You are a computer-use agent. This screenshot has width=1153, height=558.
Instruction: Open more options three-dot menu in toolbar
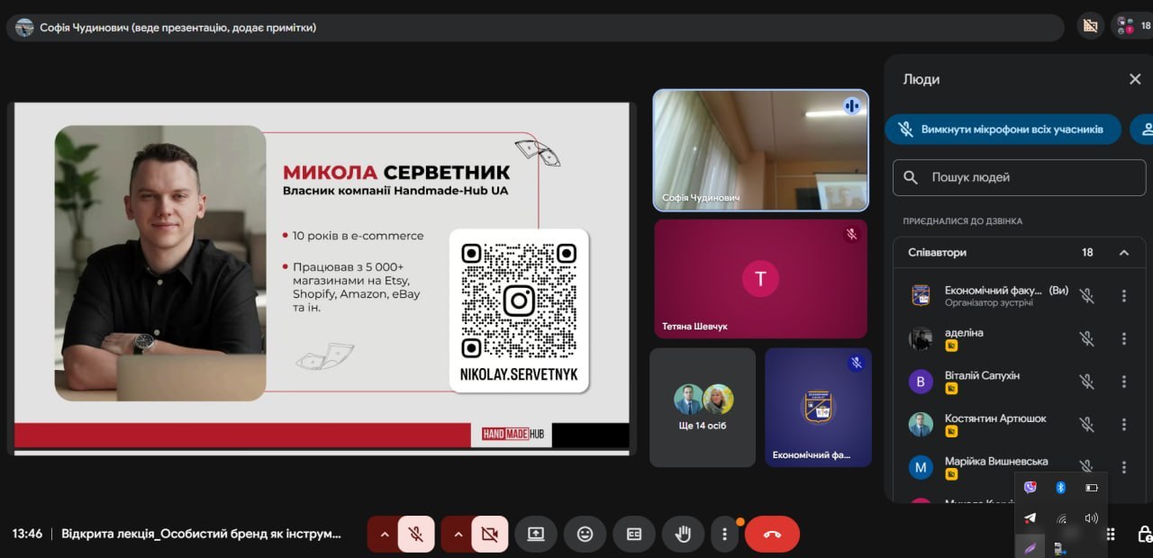pyautogui.click(x=725, y=534)
